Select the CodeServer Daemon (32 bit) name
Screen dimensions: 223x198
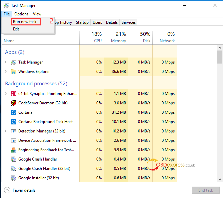43,103
